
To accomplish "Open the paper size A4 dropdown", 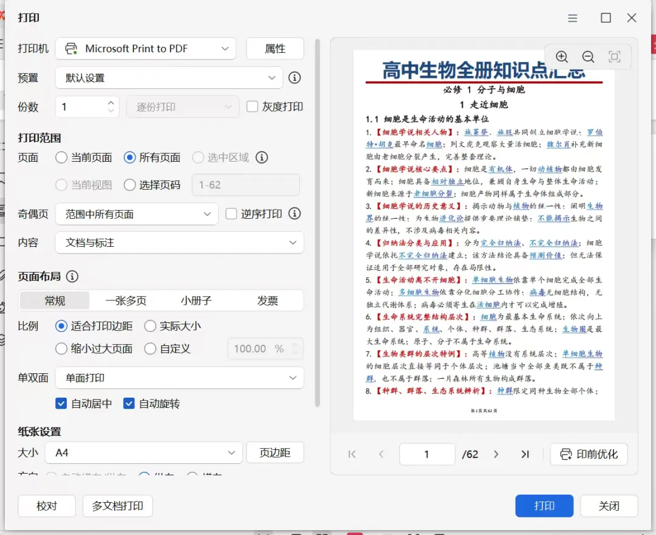I will coord(143,452).
